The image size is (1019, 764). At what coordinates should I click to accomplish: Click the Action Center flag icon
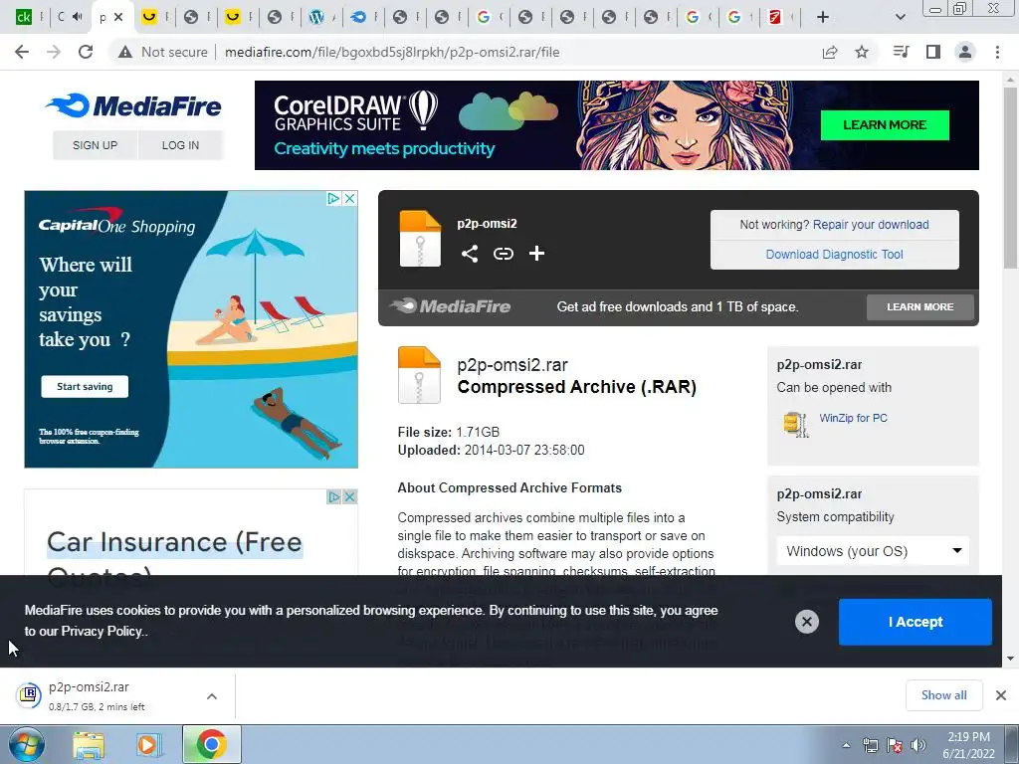[x=895, y=745]
